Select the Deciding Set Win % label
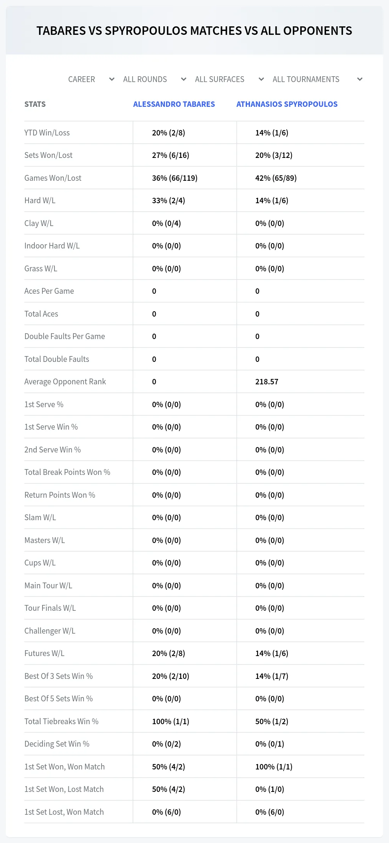Viewport: 389px width, 843px height. [x=57, y=744]
